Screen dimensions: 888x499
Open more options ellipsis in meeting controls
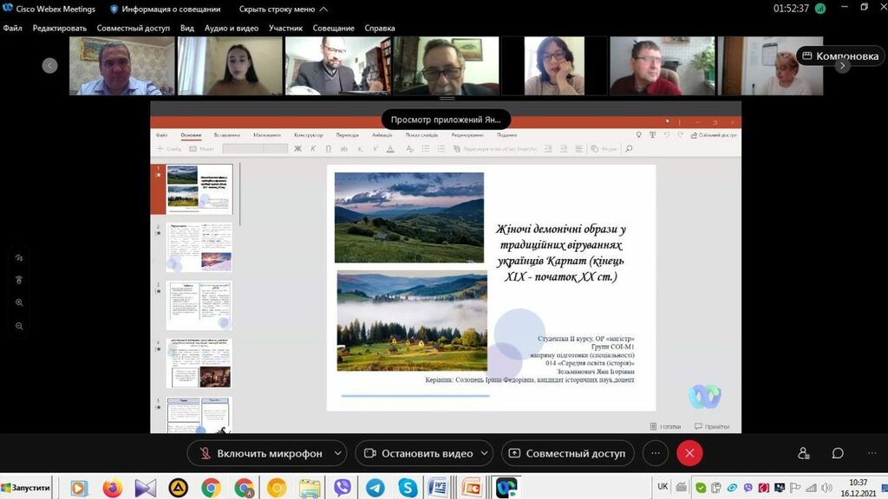click(656, 453)
